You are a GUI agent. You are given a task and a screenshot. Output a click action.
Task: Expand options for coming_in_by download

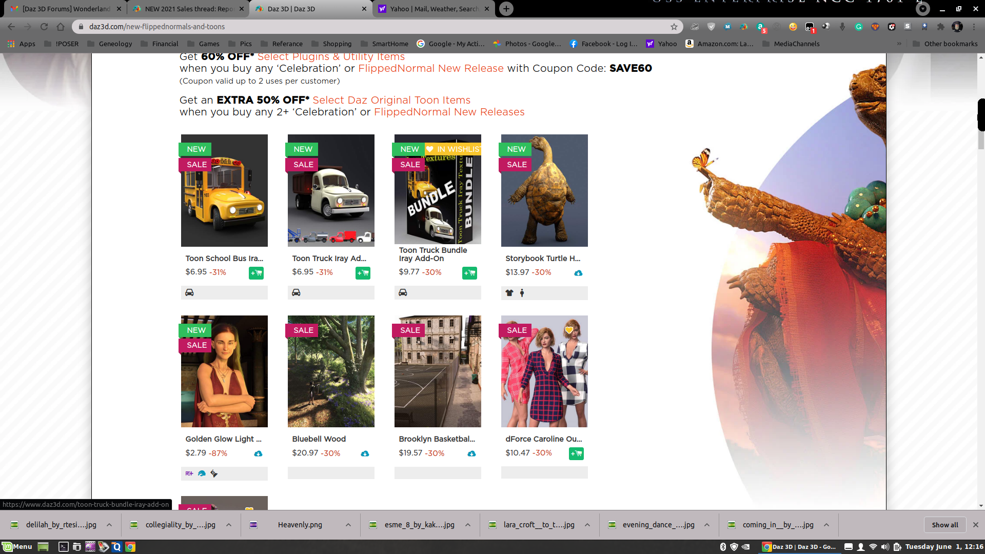(x=826, y=525)
